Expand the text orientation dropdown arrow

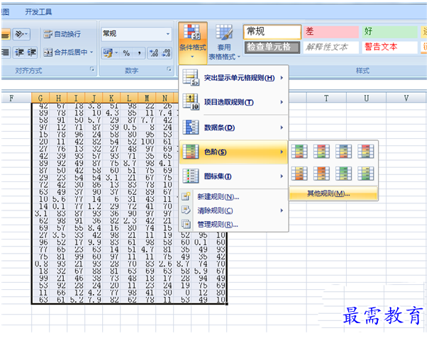(26, 34)
